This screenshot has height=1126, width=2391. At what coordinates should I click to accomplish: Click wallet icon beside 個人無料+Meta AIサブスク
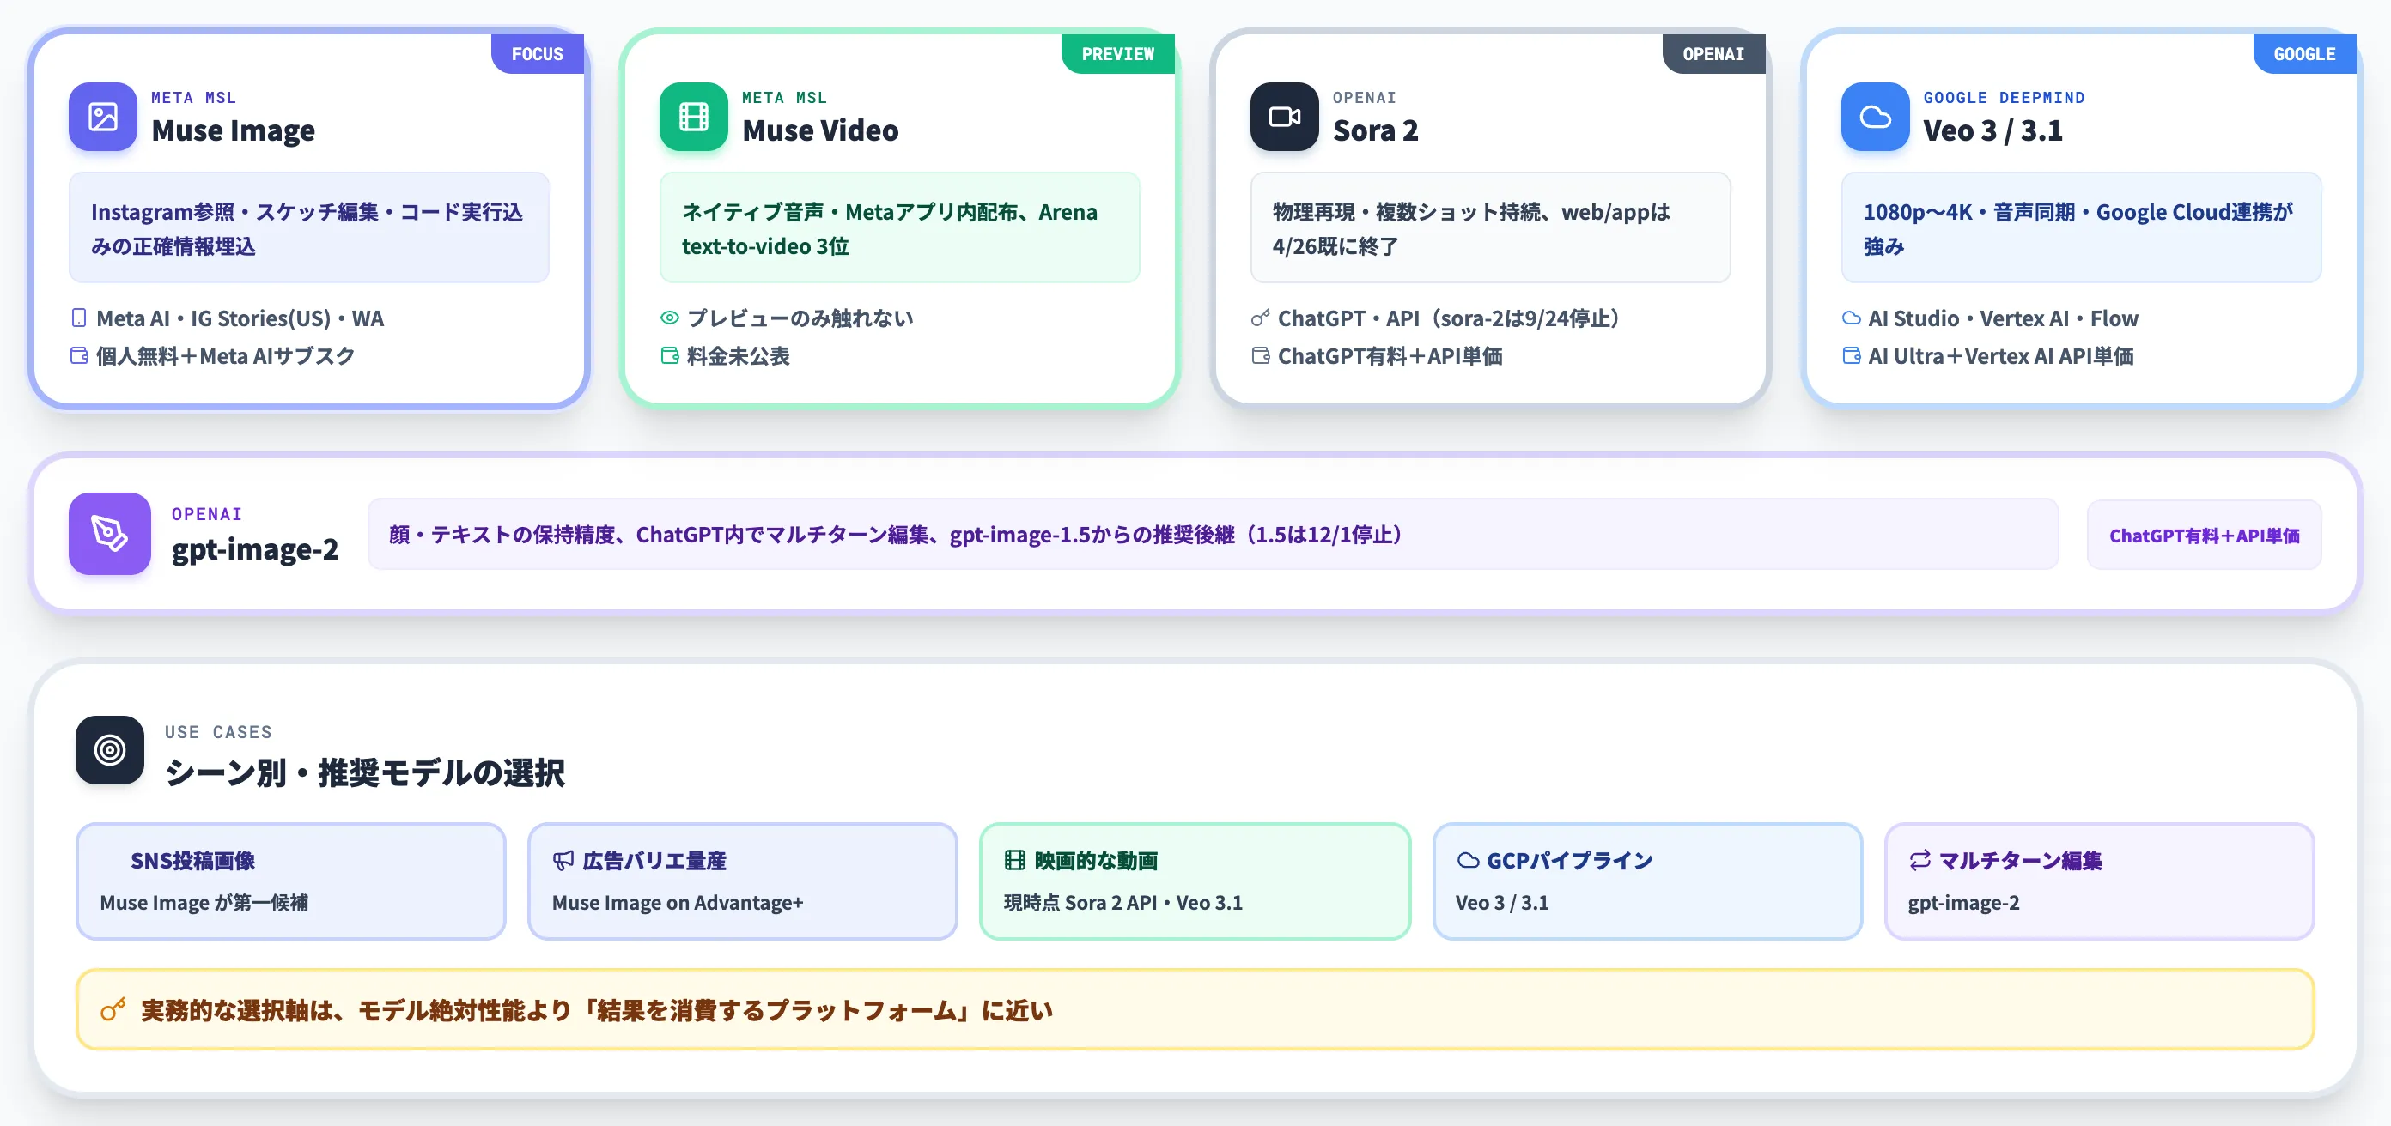pos(79,356)
